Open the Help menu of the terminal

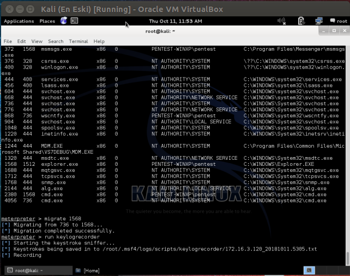(99, 41)
